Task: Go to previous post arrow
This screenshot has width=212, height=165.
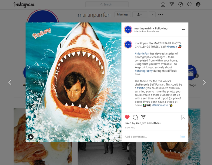Action: [10, 82]
